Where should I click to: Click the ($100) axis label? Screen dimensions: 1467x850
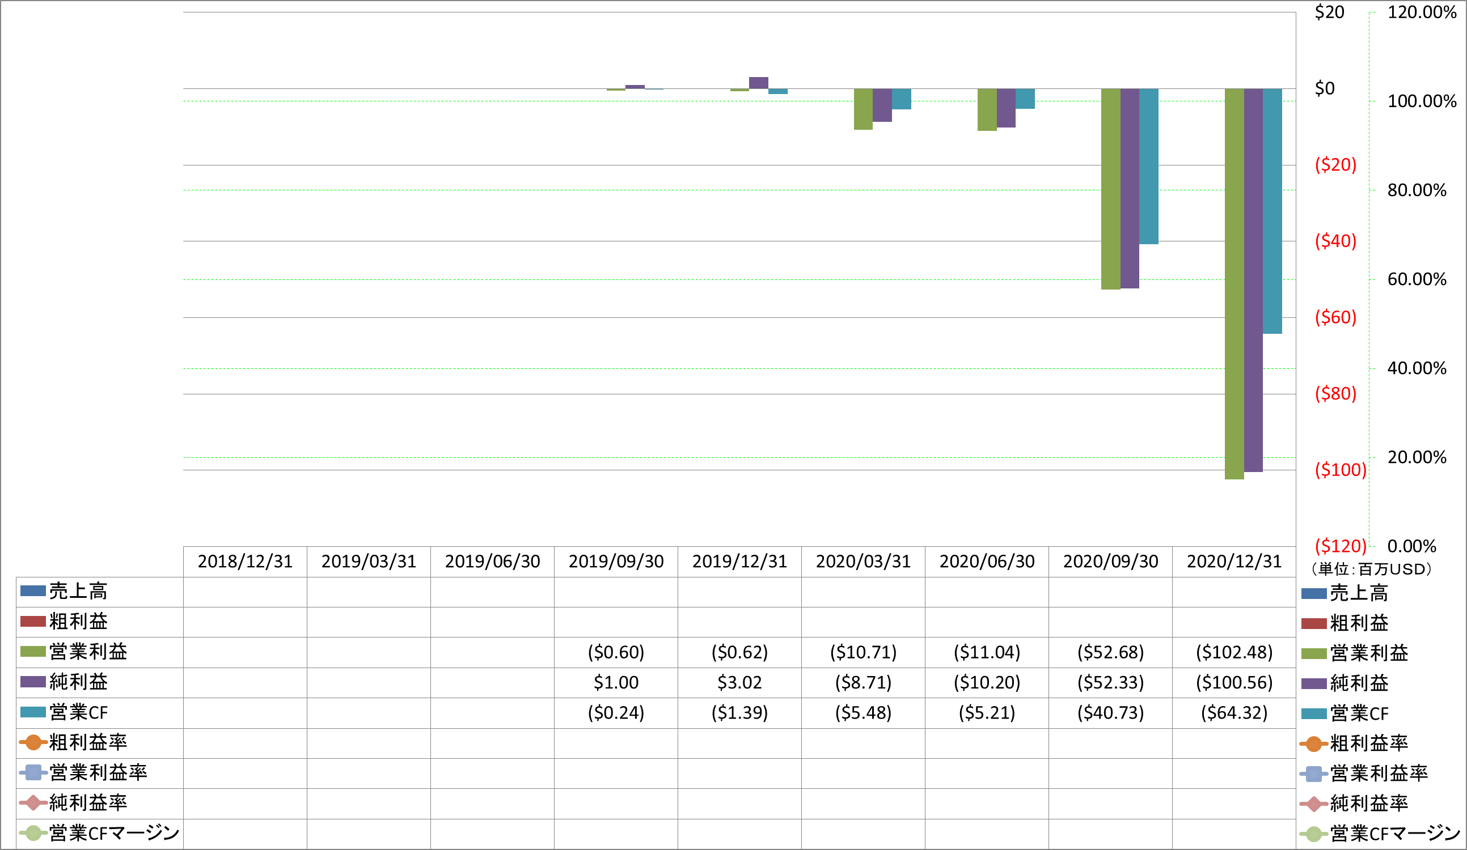tap(1341, 470)
